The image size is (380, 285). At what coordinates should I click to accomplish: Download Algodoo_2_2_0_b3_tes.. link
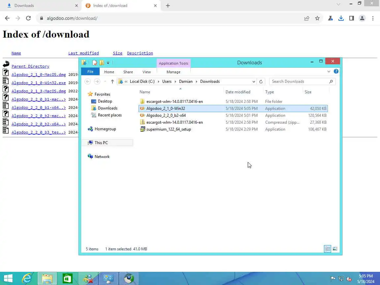(x=39, y=132)
